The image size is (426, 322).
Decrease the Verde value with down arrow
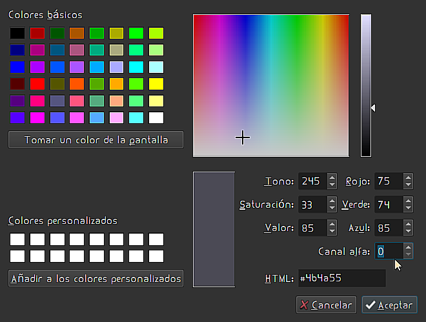click(408, 208)
